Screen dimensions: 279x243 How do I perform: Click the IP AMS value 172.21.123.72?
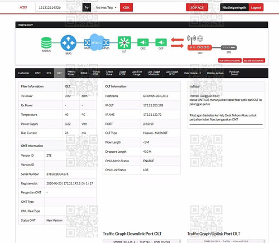point(152,115)
